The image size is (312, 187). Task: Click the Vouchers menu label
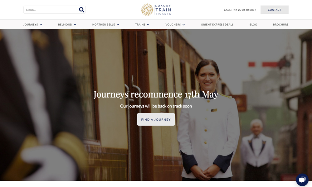[173, 25]
